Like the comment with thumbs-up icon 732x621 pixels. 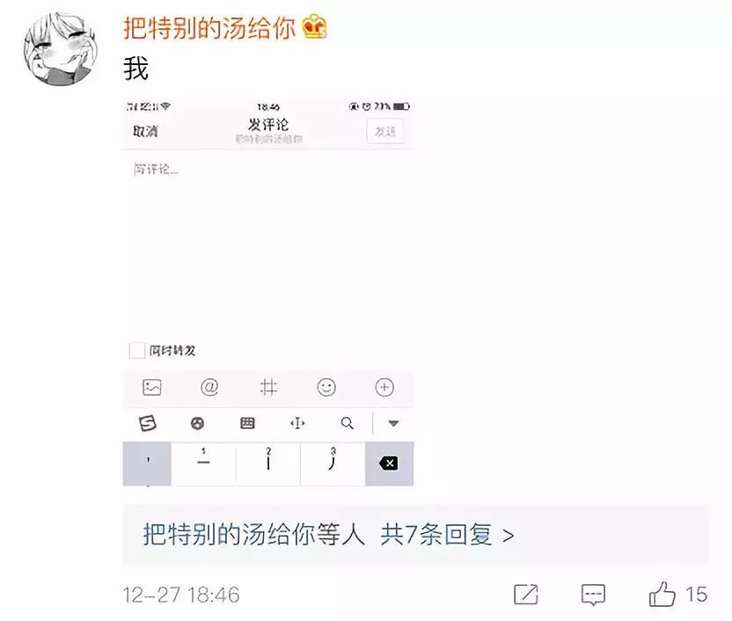tap(662, 595)
